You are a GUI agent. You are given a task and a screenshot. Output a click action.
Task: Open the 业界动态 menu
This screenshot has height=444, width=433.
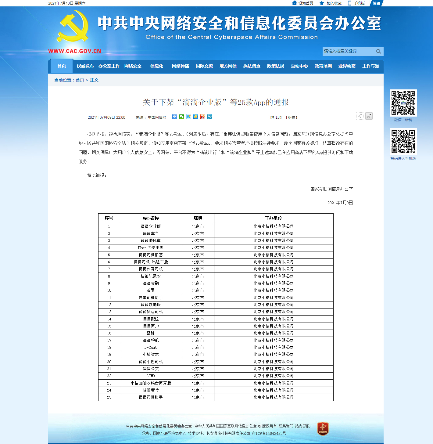tap(347, 66)
